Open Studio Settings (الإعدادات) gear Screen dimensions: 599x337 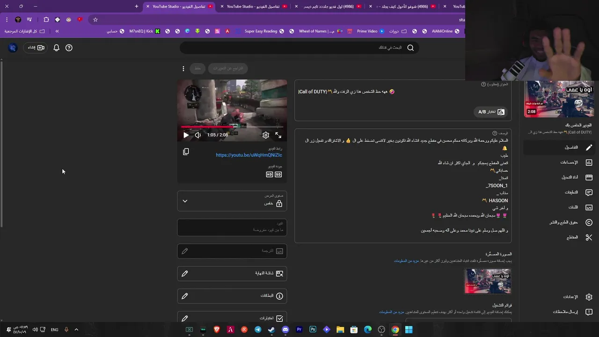click(x=558, y=297)
